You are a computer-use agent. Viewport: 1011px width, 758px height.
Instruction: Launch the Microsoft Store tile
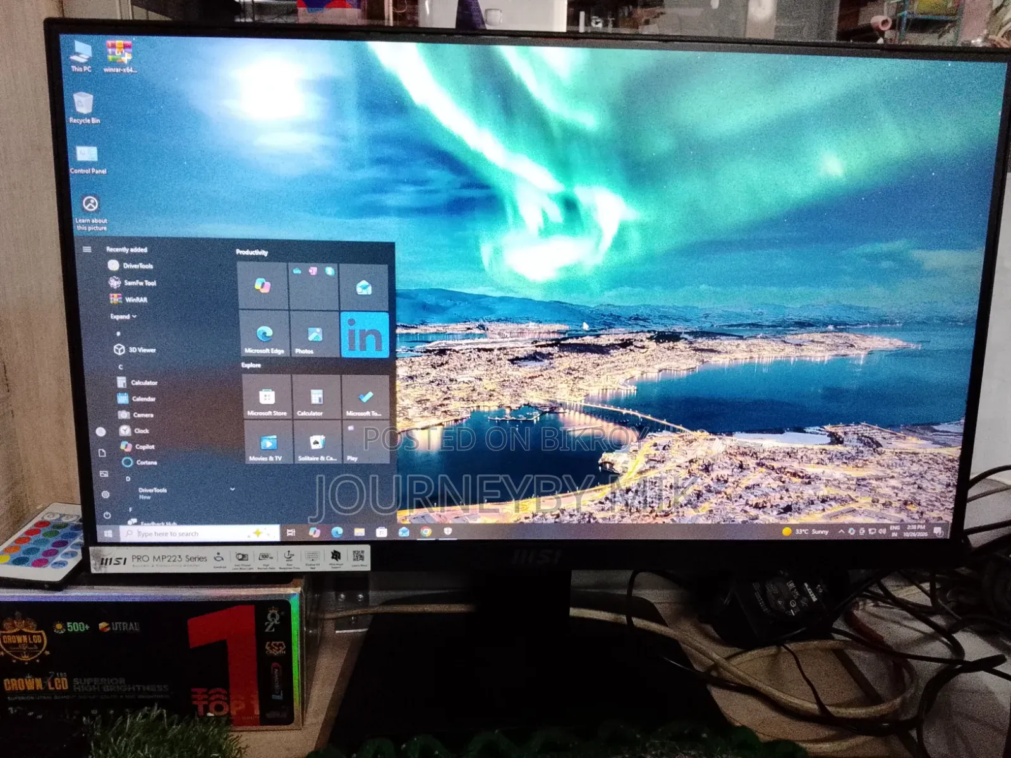pyautogui.click(x=267, y=396)
